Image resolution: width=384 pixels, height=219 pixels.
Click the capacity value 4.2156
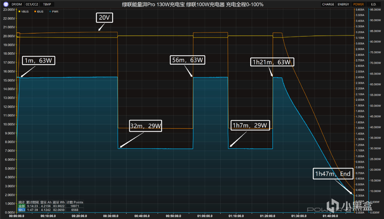pyautogui.click(x=46, y=206)
